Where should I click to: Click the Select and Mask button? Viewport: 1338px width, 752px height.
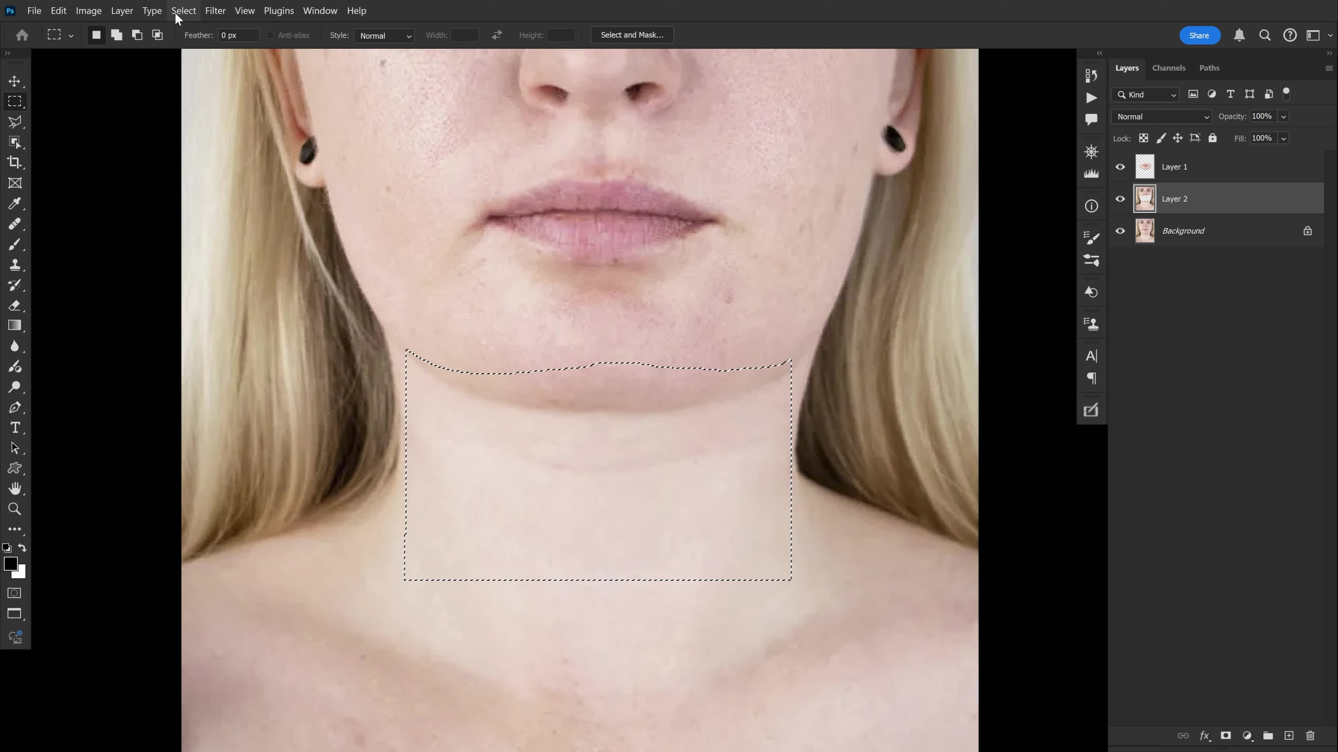(632, 35)
